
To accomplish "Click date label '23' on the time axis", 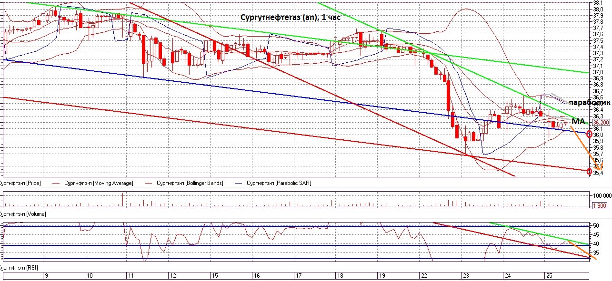I will 465,276.
